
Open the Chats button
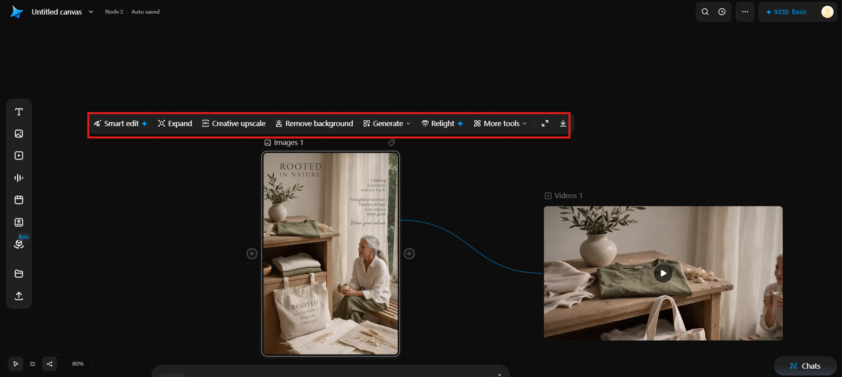(805, 366)
